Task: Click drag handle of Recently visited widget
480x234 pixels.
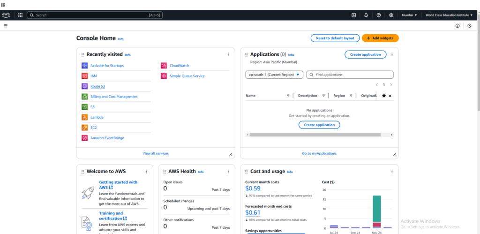Action: [82, 54]
